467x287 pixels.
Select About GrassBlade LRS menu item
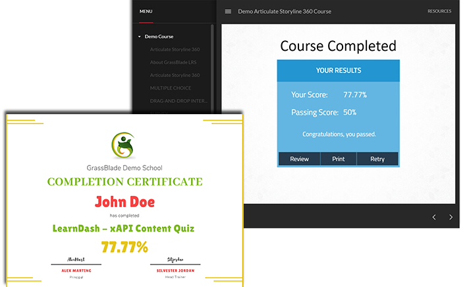pos(173,62)
